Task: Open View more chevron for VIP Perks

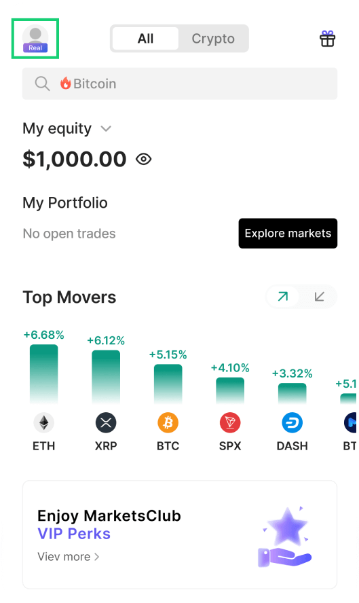Action: pyautogui.click(x=97, y=556)
